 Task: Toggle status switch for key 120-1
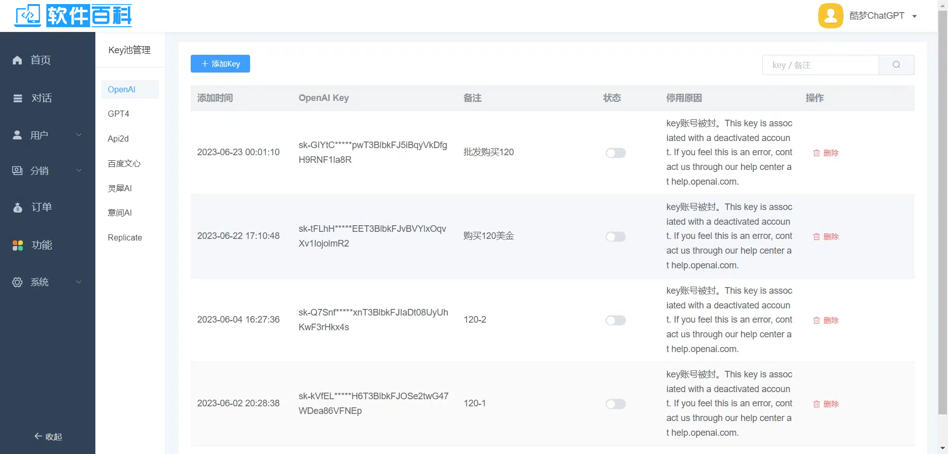(x=615, y=404)
